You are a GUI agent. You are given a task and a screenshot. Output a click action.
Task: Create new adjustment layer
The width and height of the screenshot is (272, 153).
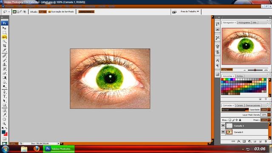click(249, 142)
